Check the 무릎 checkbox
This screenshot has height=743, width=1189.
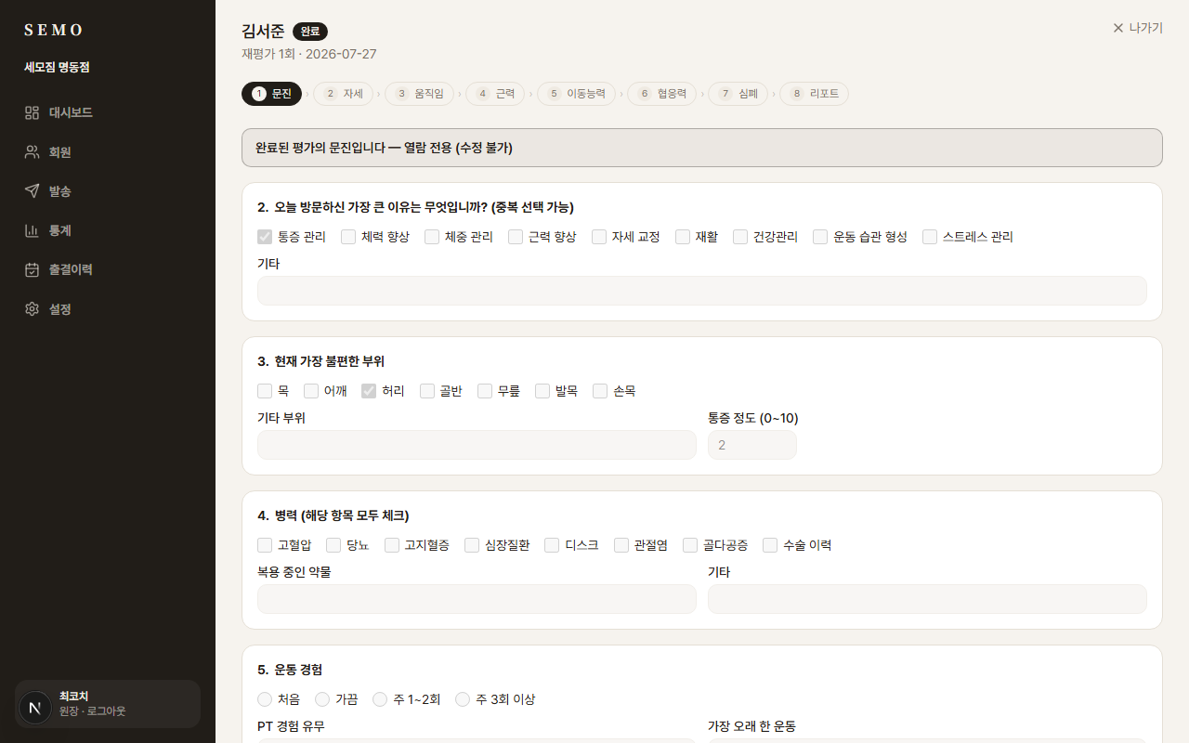485,391
